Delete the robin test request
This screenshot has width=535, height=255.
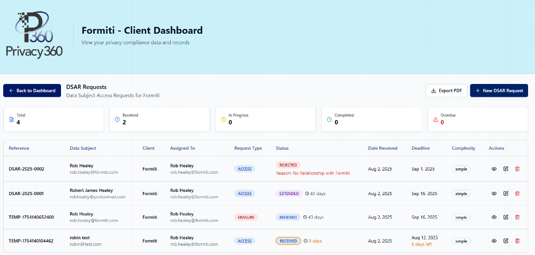(517, 241)
